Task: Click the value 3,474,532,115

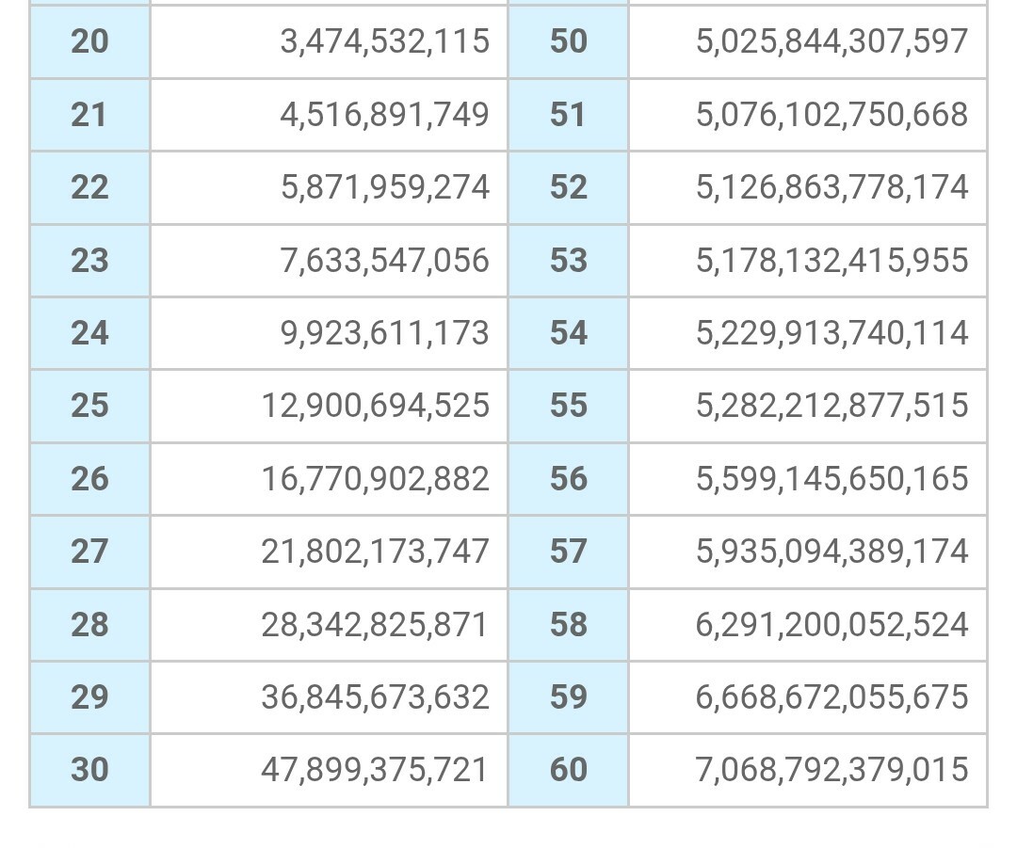Action: click(x=384, y=41)
